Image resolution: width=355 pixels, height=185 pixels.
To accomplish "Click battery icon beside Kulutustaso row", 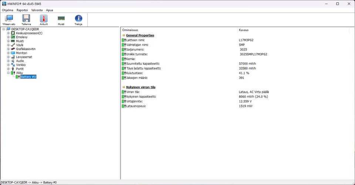I will coord(124,73).
